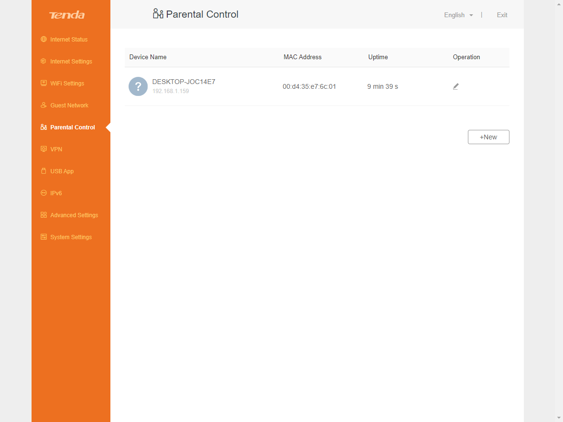This screenshot has width=563, height=422.
Task: Click the MAC Address column header
Action: (303, 57)
